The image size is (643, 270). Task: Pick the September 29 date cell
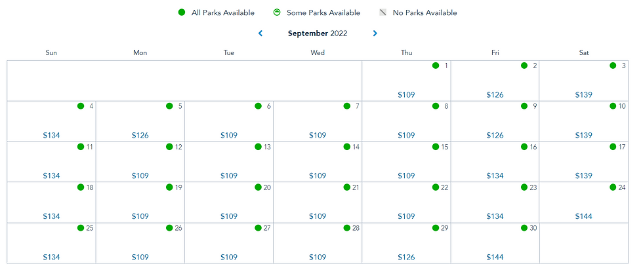coord(406,243)
